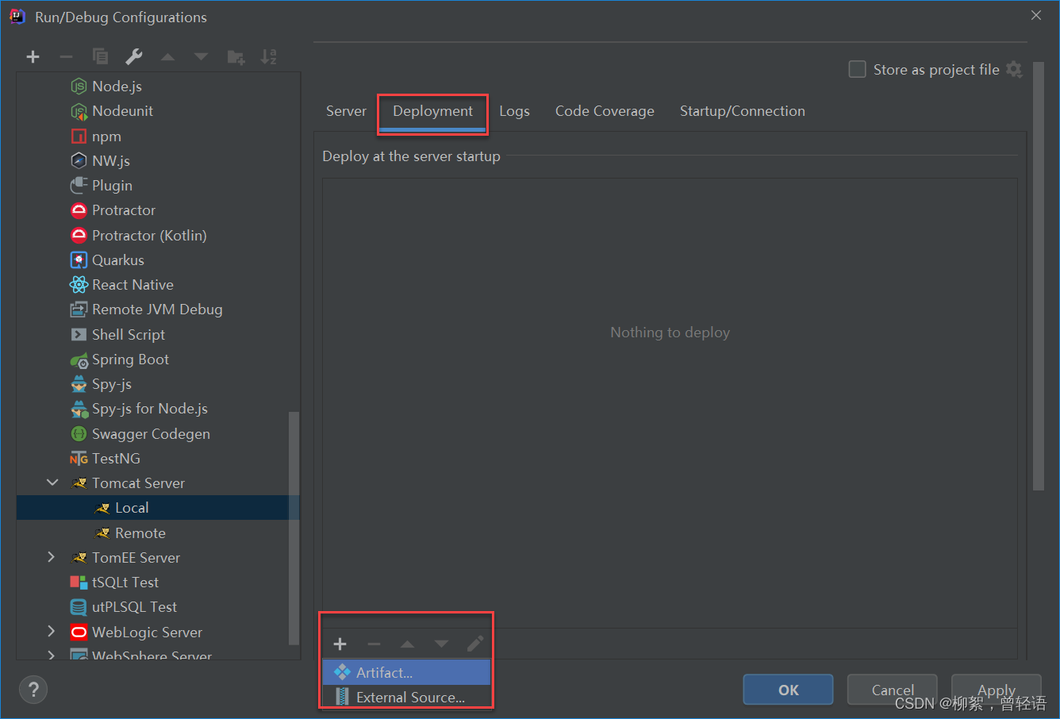Click the Quarkus icon
Viewport: 1060px width, 719px height.
(x=79, y=260)
